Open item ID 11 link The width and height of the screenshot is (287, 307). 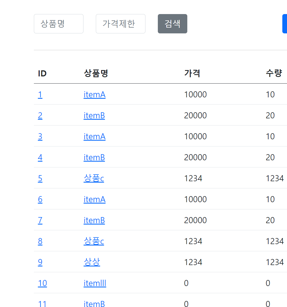pyautogui.click(x=42, y=304)
